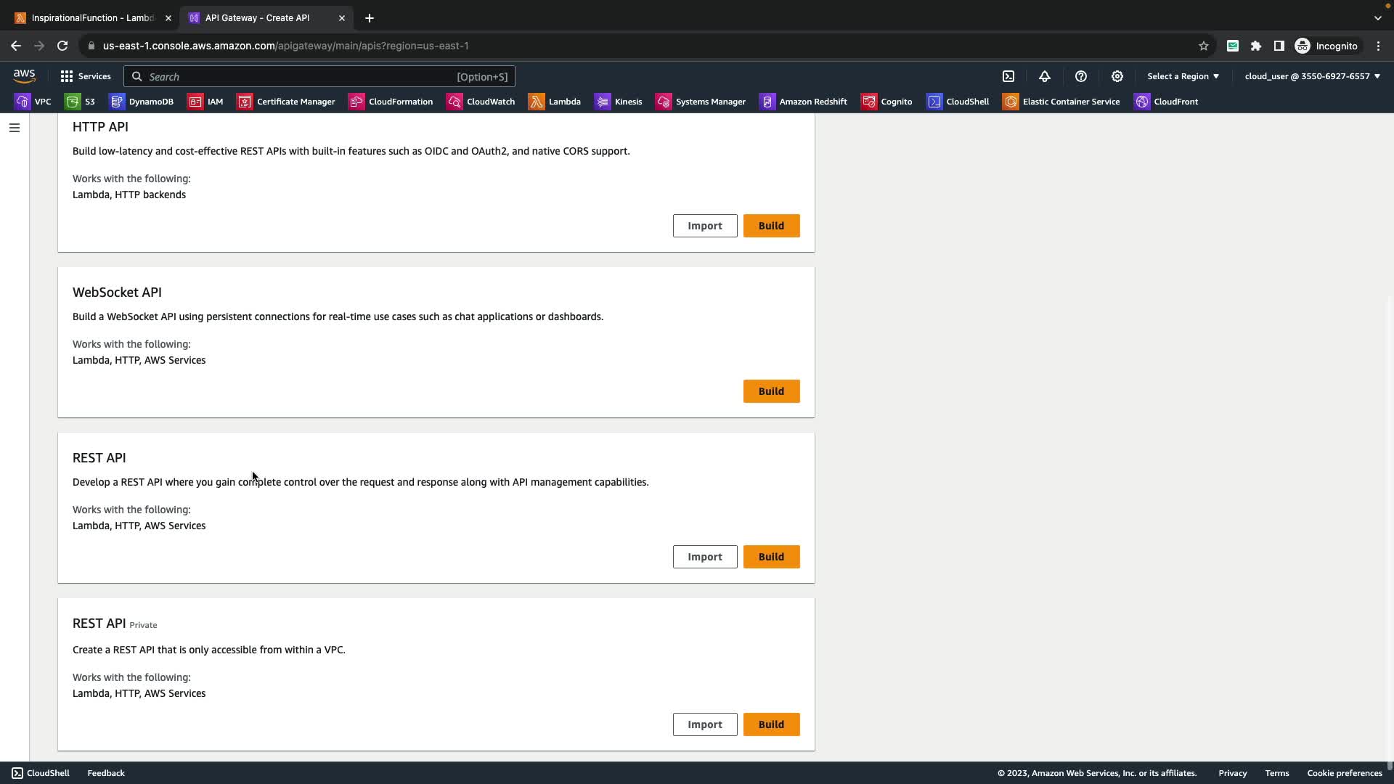Open the settings gear icon in AWS navbar

[1117, 76]
